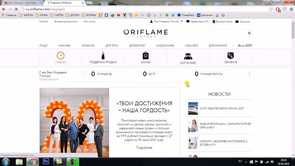Open the red Opera-style extension icon
The image size is (295, 166).
click(278, 9)
